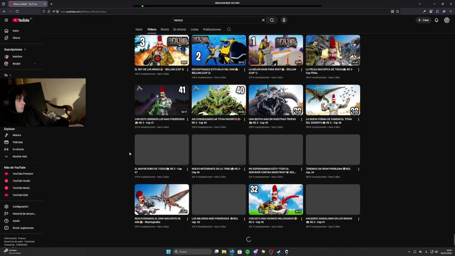The width and height of the screenshot is (455, 256).
Task: Open Cap 40 green titan thumbnail
Action: tap(219, 100)
